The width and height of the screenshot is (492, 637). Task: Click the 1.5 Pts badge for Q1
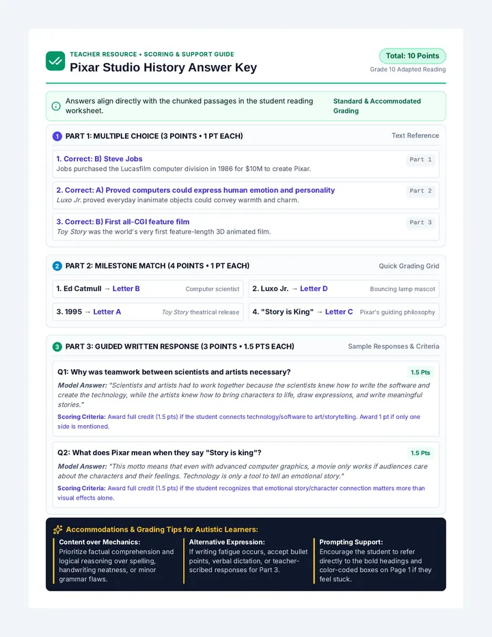point(420,372)
